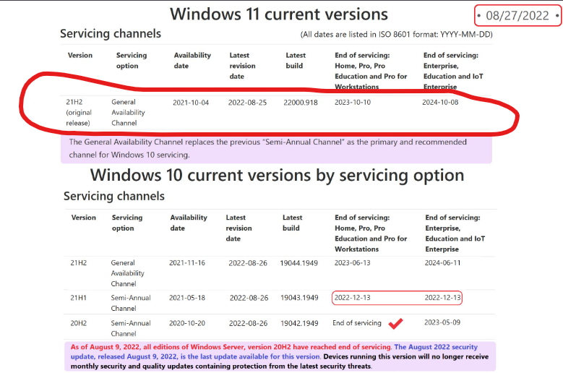
Task: Select Windows 10 'End of servicing: Home, Pro' header
Action: click(371, 233)
